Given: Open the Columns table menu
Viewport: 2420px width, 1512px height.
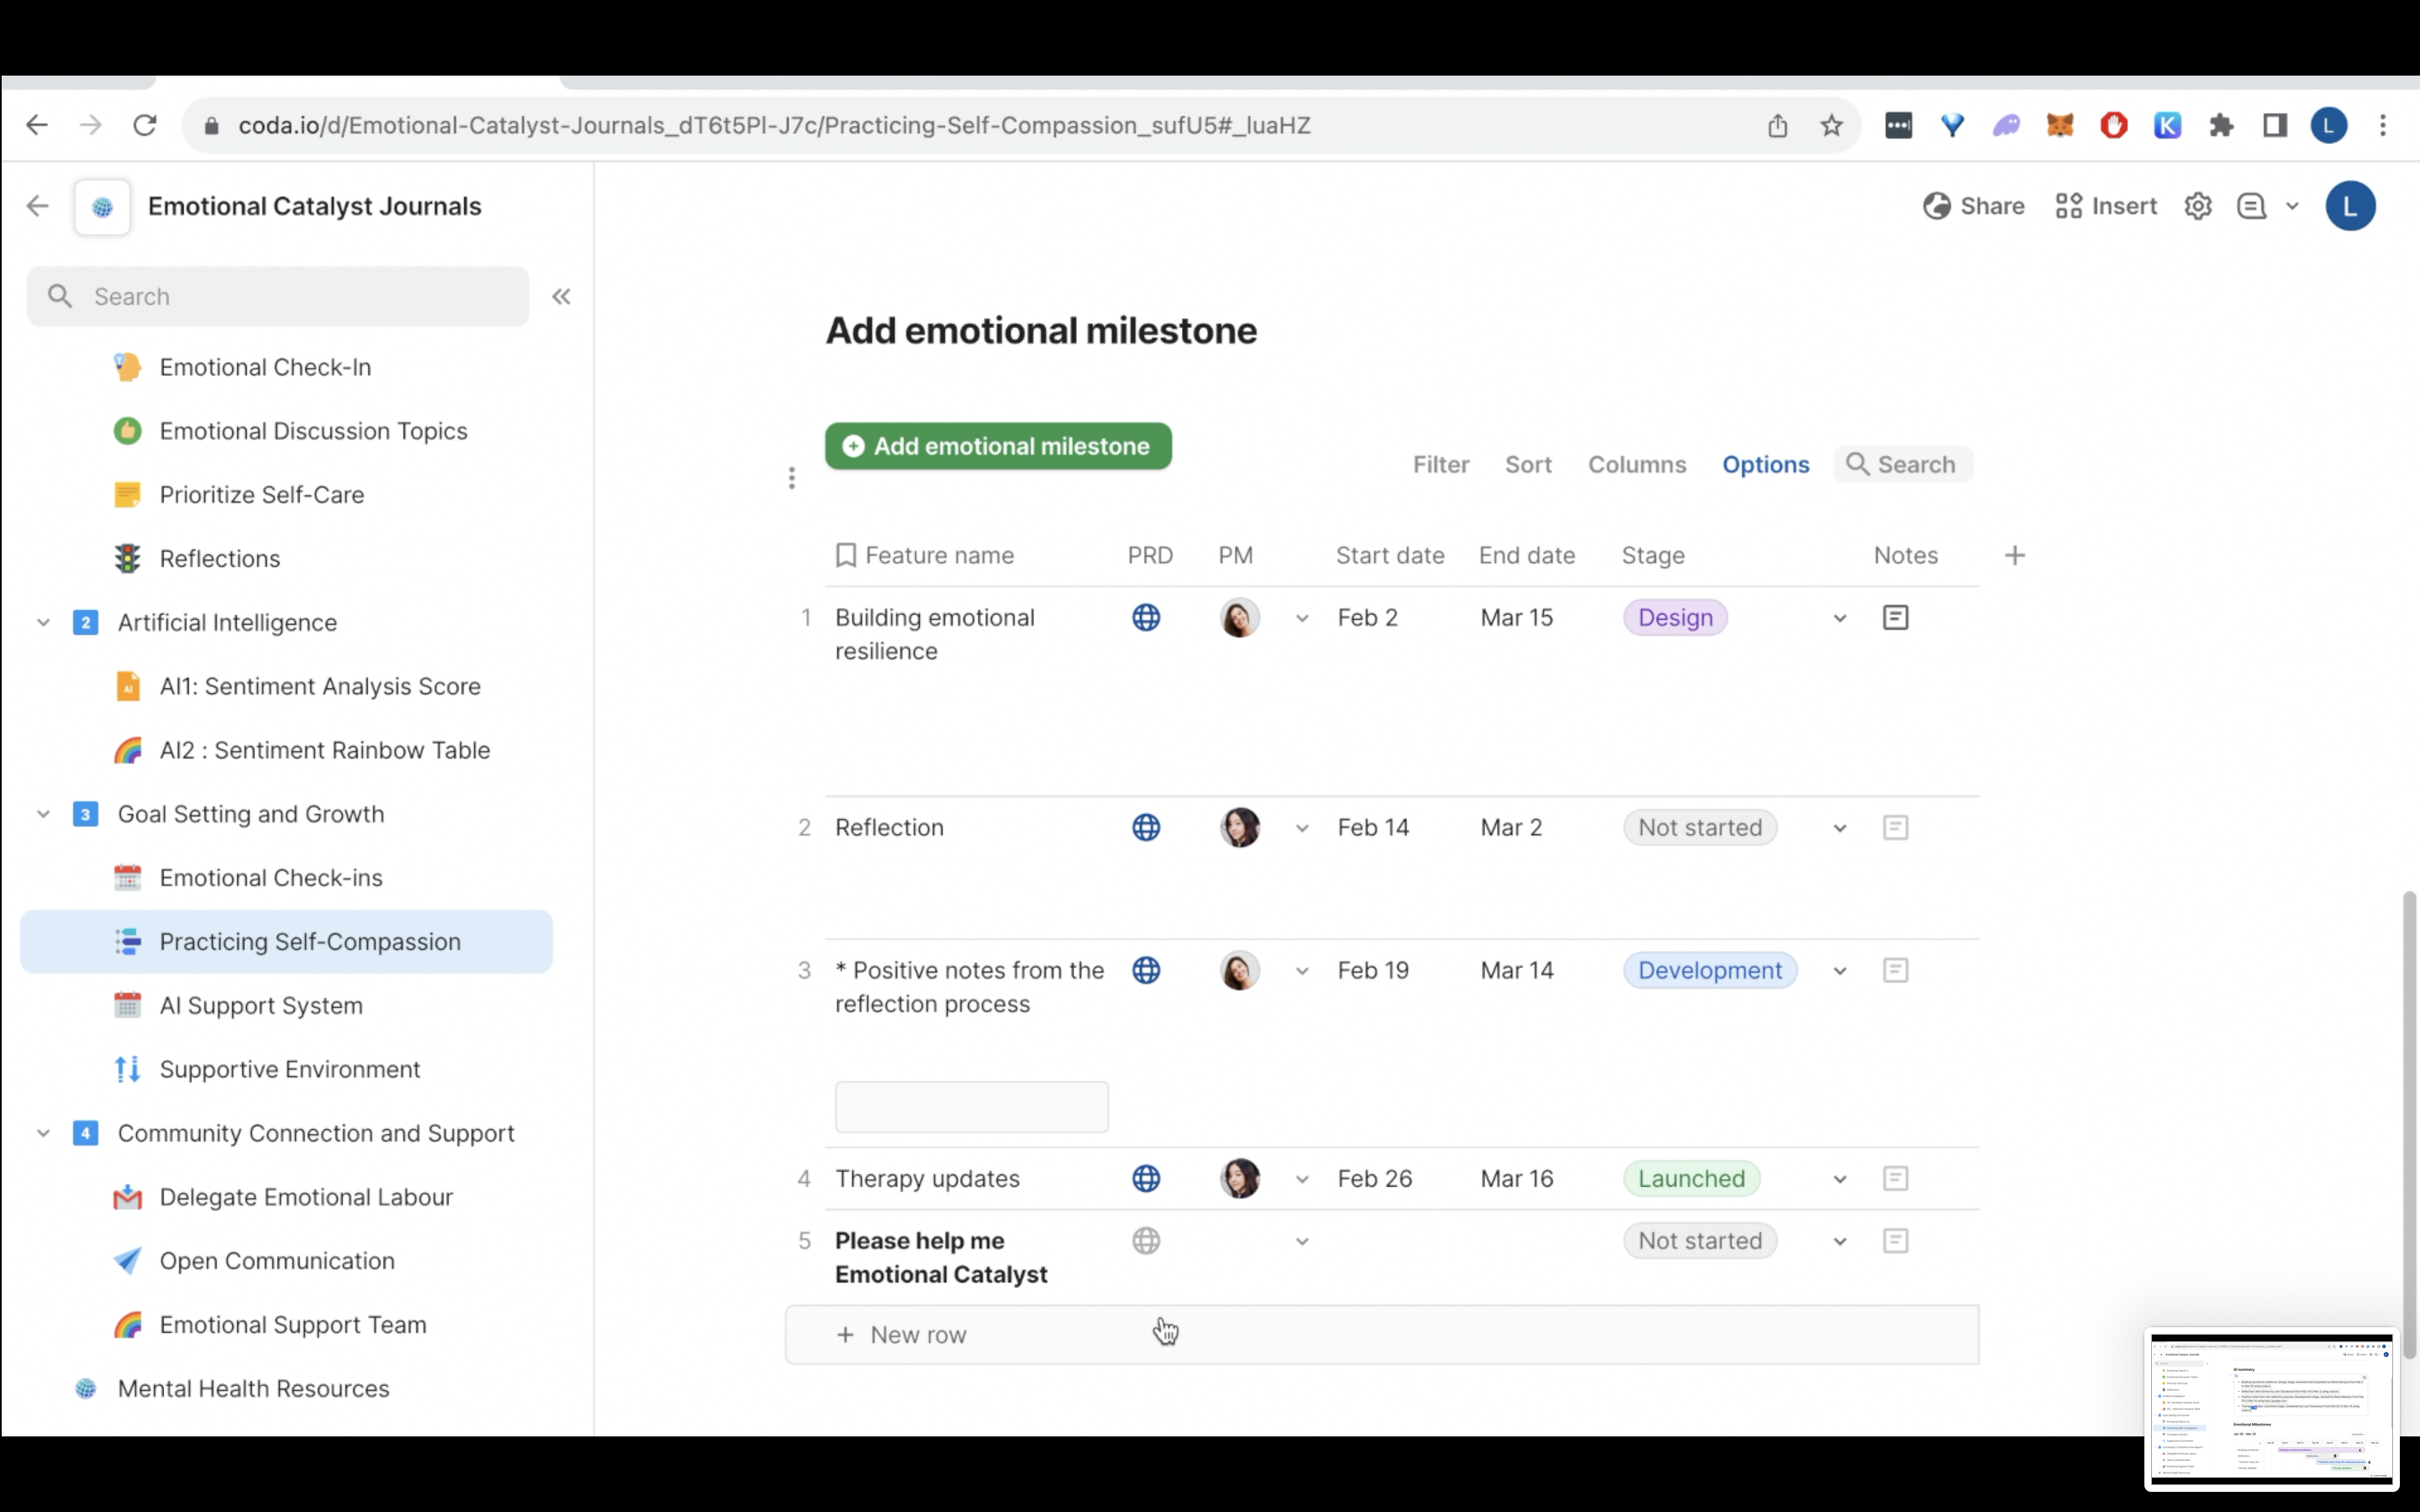Looking at the screenshot, I should click(1636, 465).
